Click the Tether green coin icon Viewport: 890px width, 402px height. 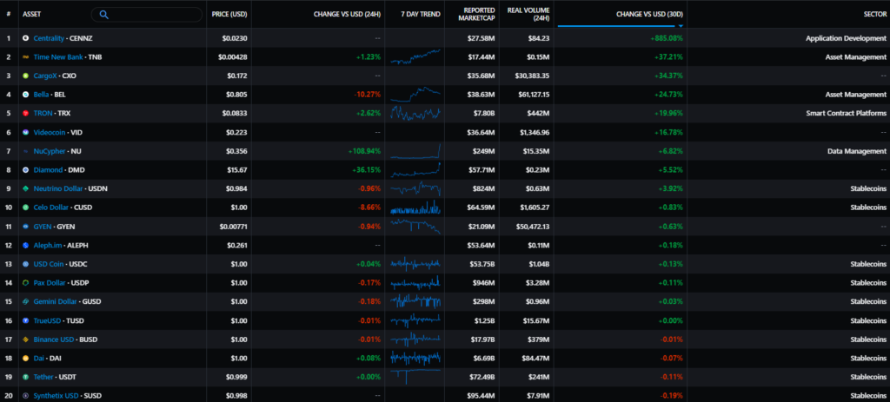(x=26, y=377)
